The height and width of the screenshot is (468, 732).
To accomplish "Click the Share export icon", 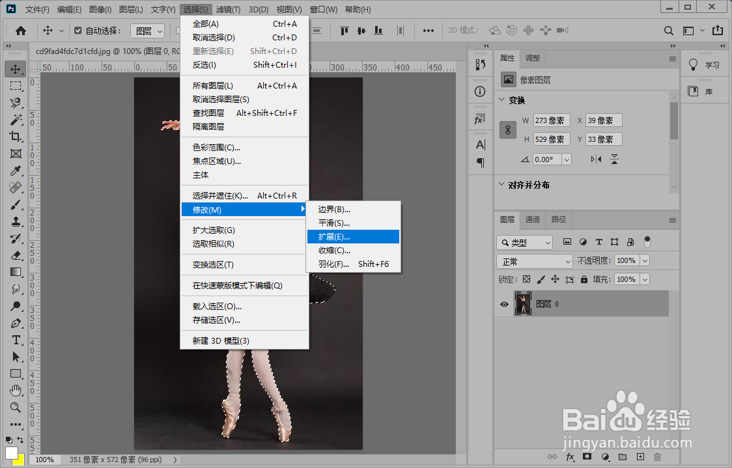I will tap(718, 31).
